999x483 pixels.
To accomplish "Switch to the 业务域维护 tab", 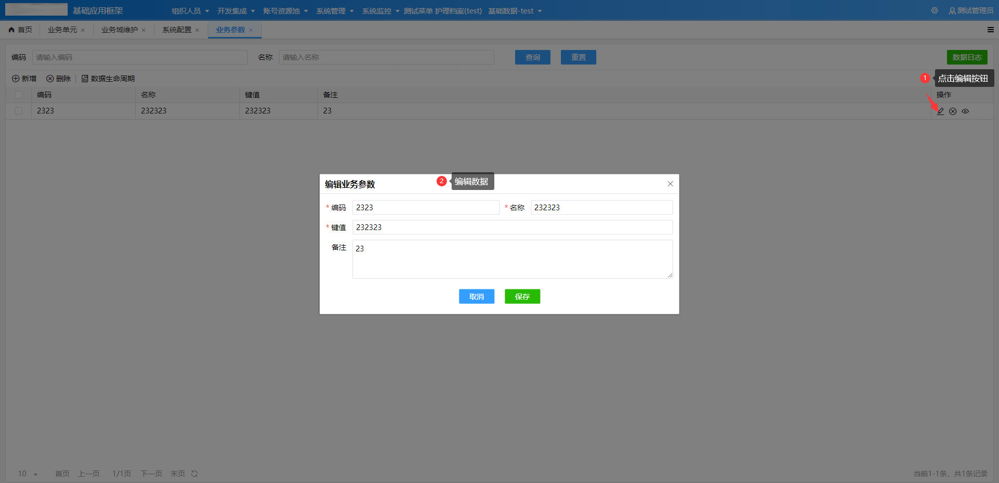I will (119, 30).
